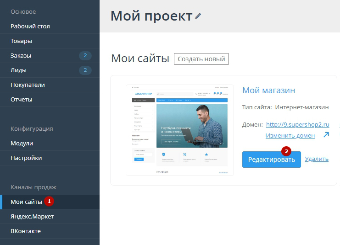340x245 pixels.
Task: Navigate to Отчеты
Action: (22, 100)
